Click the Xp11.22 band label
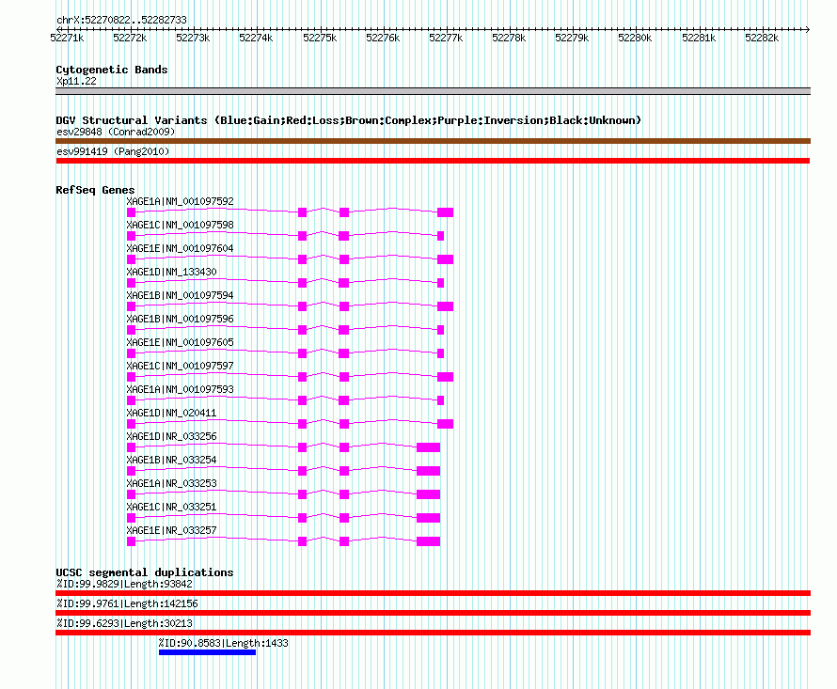 point(76,81)
